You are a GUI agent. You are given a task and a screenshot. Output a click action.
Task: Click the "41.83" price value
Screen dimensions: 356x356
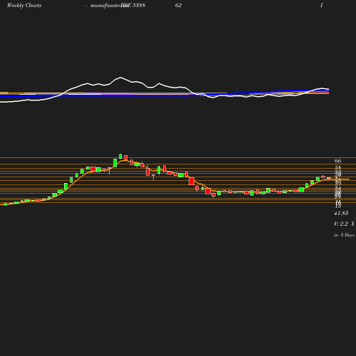point(341,213)
